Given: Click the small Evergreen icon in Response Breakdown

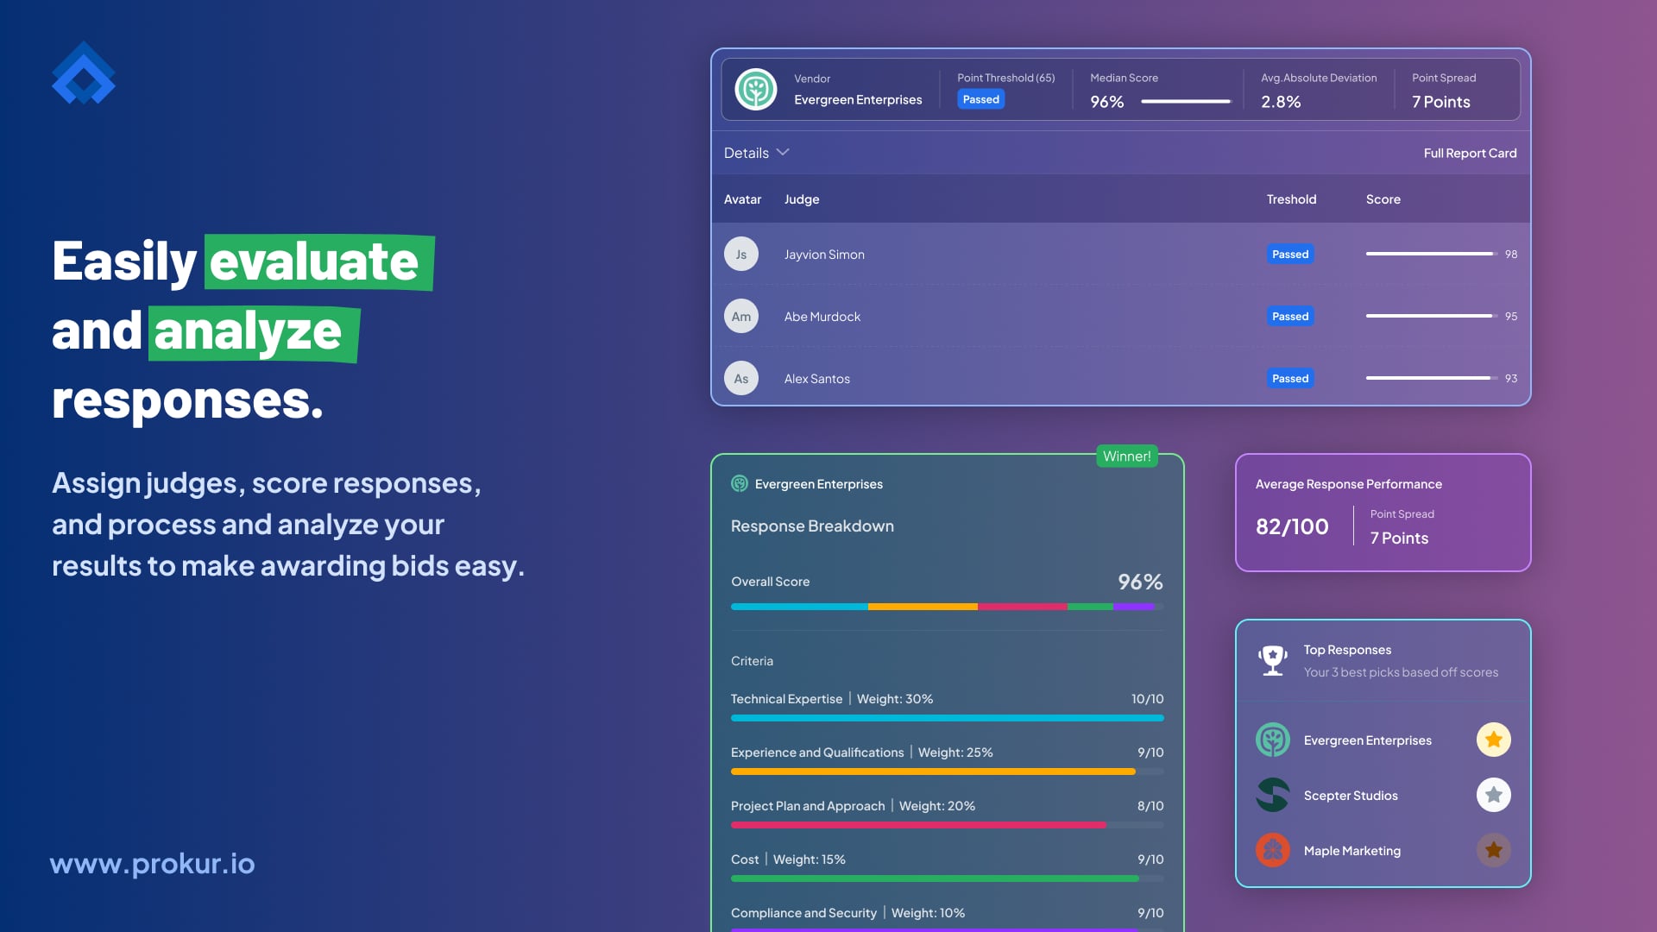Looking at the screenshot, I should 740,484.
